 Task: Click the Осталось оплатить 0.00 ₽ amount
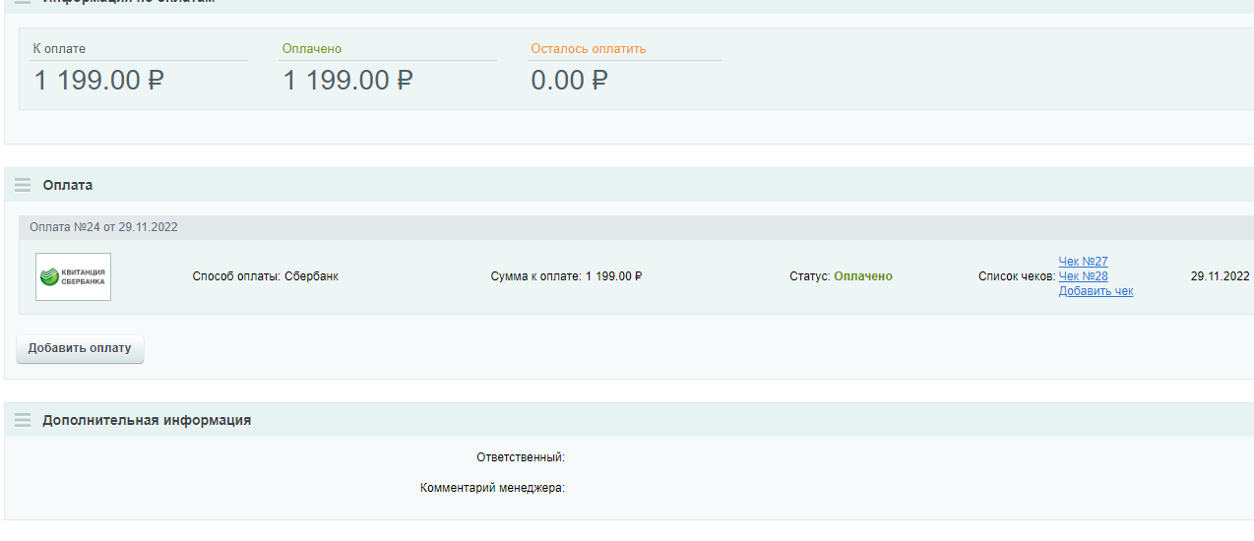point(570,81)
